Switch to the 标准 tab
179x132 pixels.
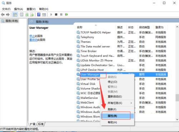41,124
